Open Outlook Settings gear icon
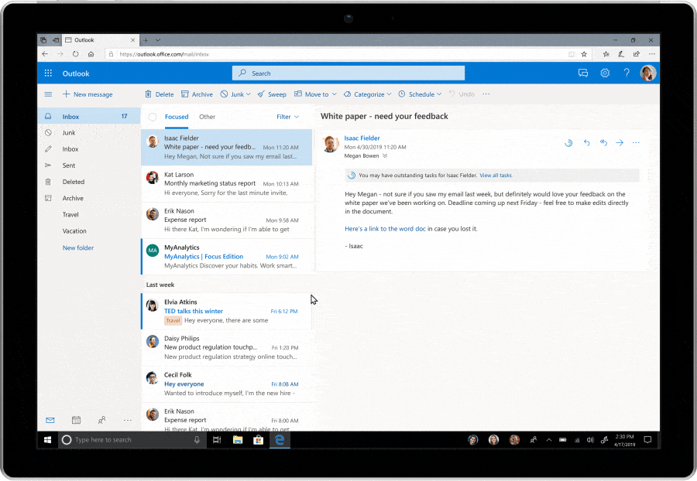This screenshot has height=481, width=697. click(605, 73)
